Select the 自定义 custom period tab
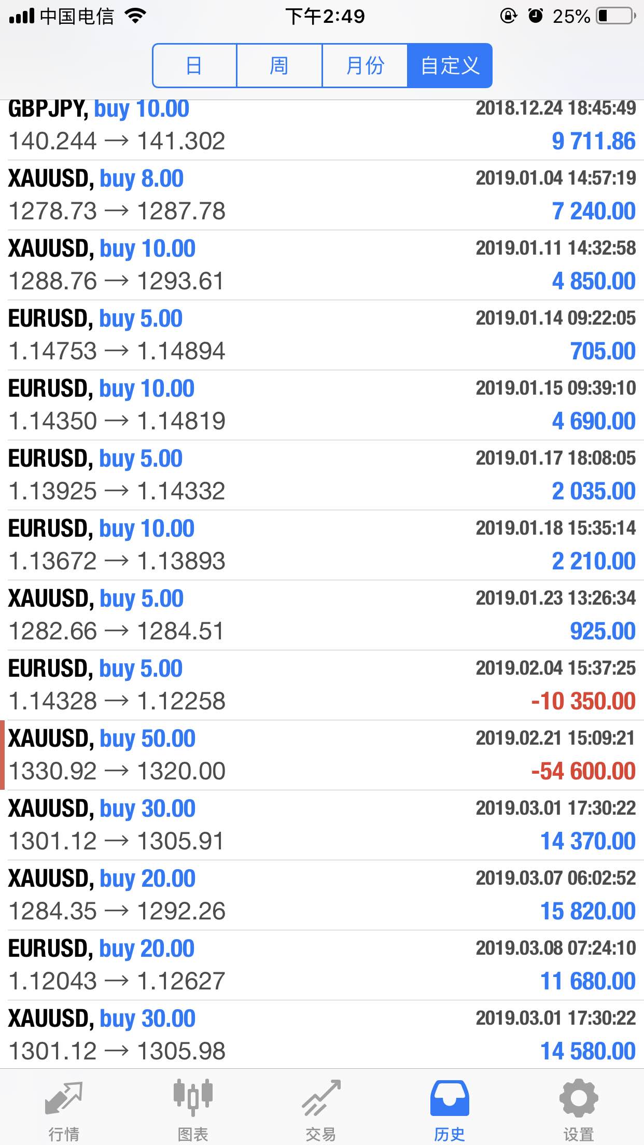Viewport: 644px width, 1145px height. (450, 66)
